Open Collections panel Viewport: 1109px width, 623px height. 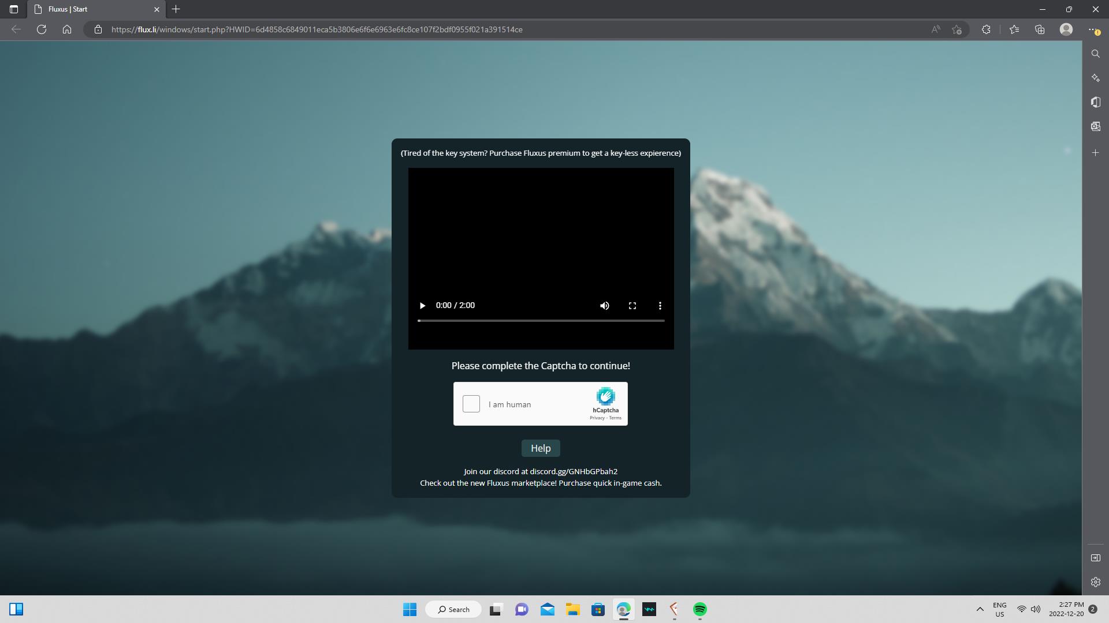pos(1040,29)
